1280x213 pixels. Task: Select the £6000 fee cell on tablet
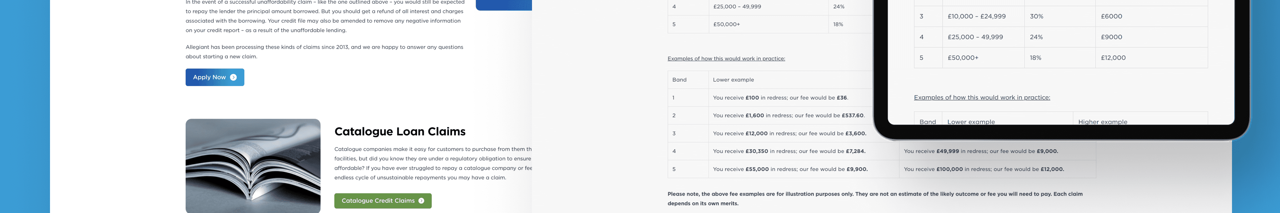[x=1111, y=16]
